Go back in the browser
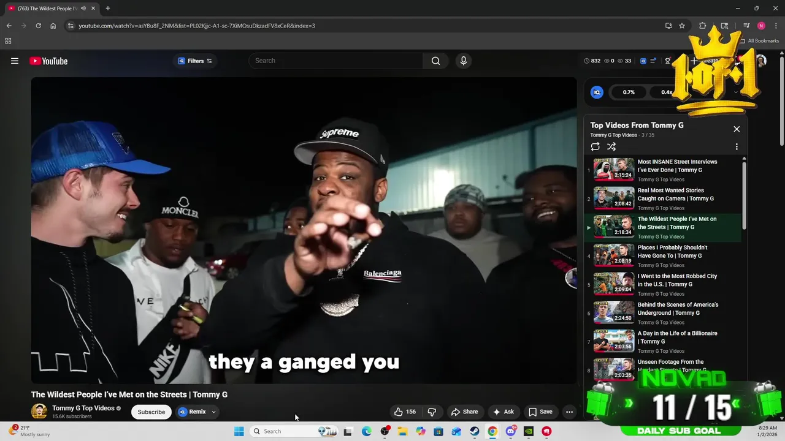Viewport: 785px width, 441px height. click(9, 26)
